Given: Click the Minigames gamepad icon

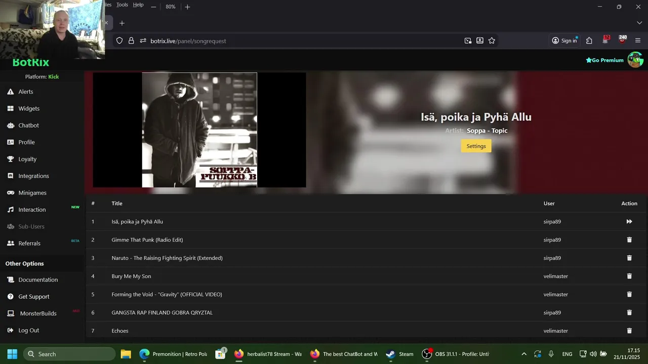Looking at the screenshot, I should pos(10,193).
